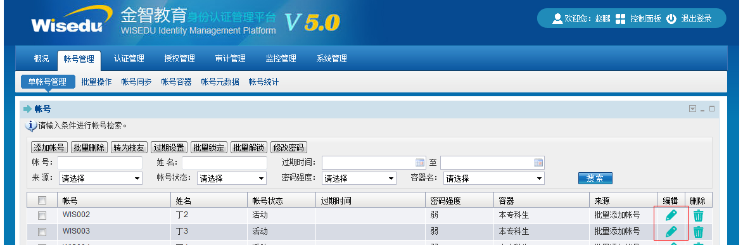Open calendar picker for expiry start date
Image resolution: width=743 pixels, height=245 pixels.
pyautogui.click(x=420, y=163)
